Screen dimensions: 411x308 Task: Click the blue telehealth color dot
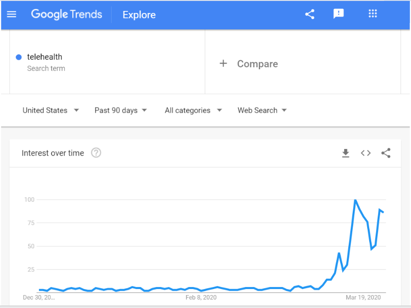[18, 57]
